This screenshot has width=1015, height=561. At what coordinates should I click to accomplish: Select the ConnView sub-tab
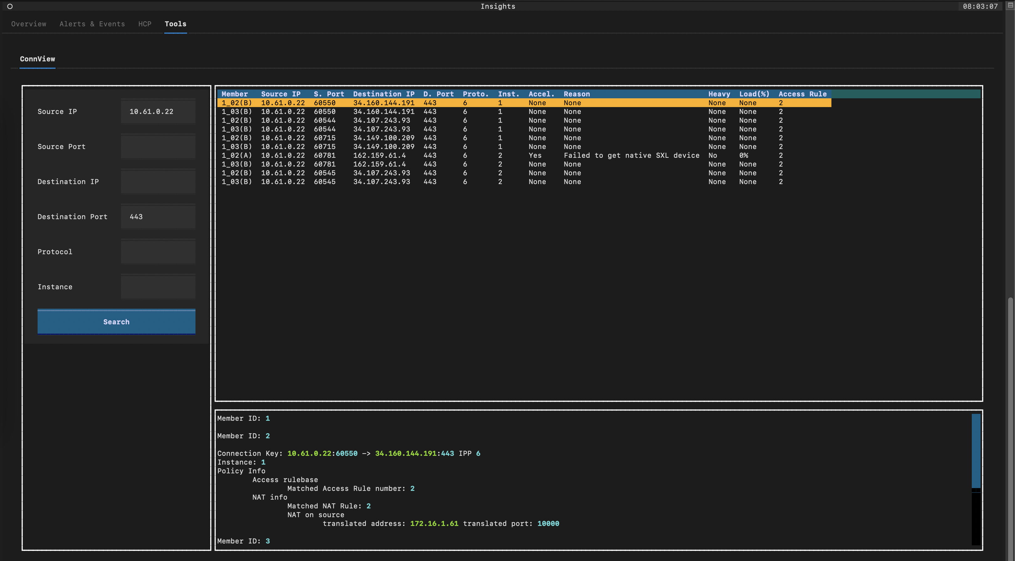tap(37, 59)
